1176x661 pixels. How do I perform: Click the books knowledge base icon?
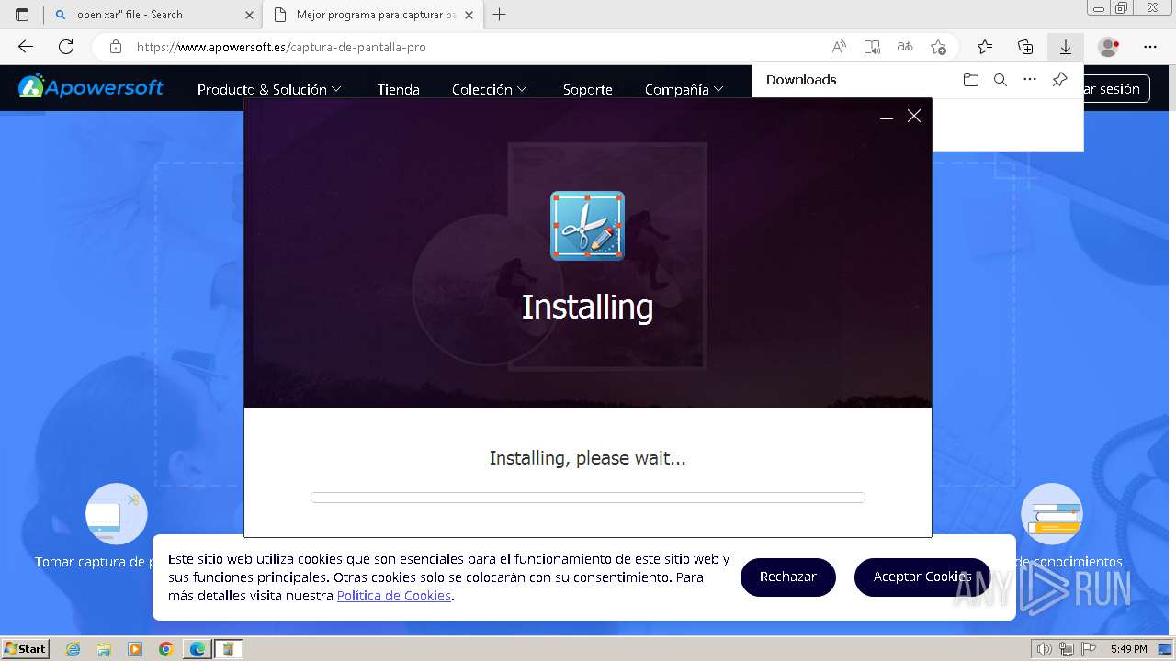coord(1052,514)
